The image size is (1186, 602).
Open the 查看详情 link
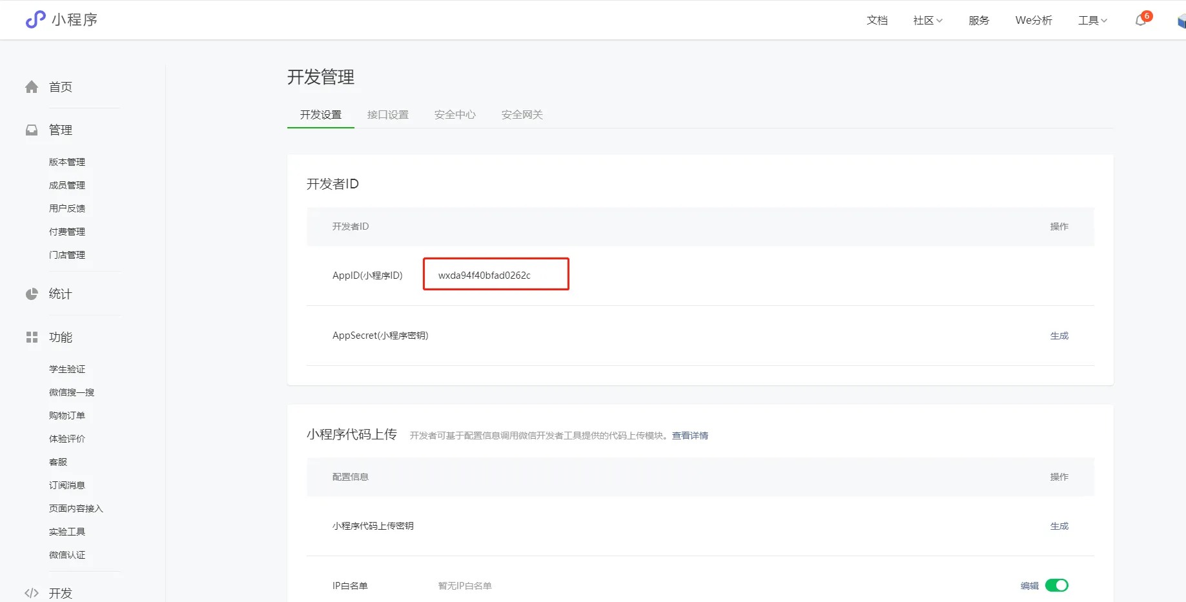[x=690, y=436]
